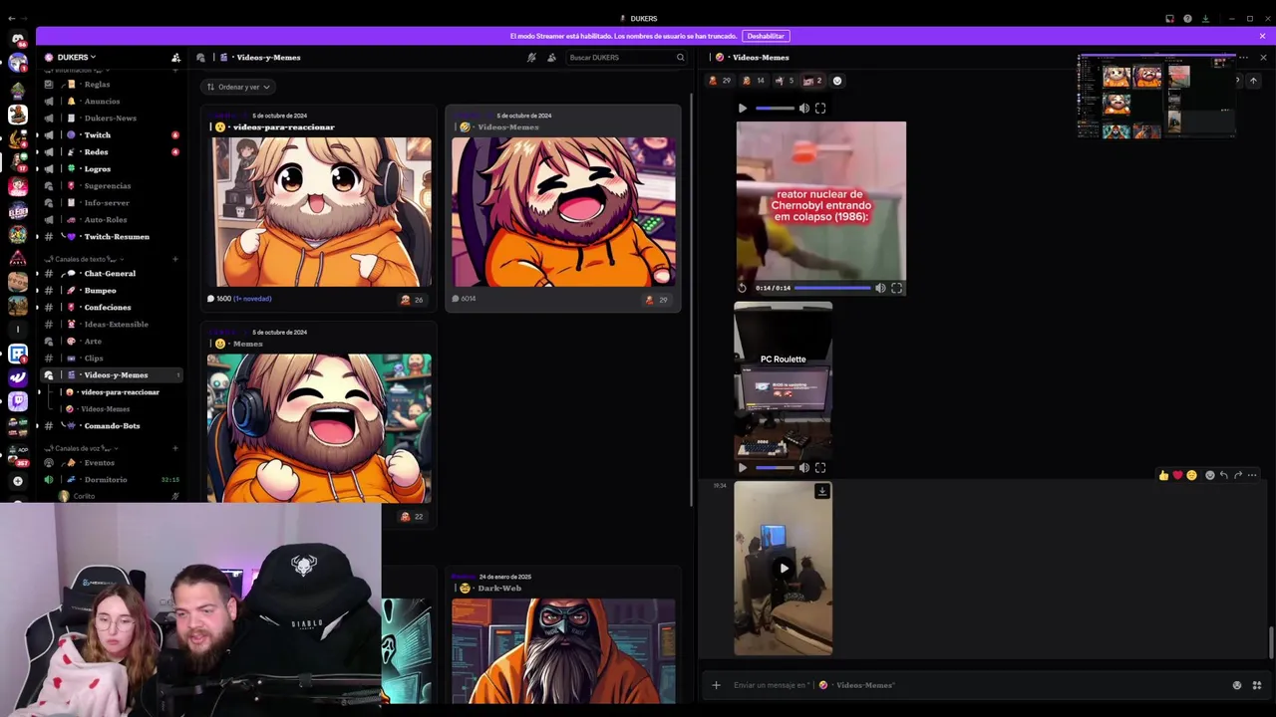1276x717 pixels.
Task: Open the Sugerencias forum channel
Action: (107, 186)
